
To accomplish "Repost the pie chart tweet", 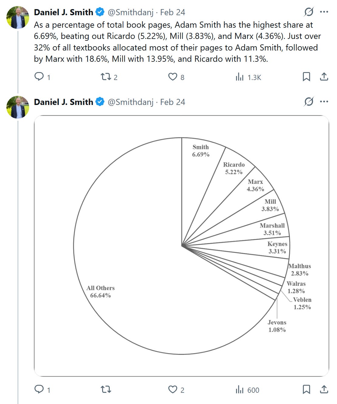I will (x=106, y=389).
